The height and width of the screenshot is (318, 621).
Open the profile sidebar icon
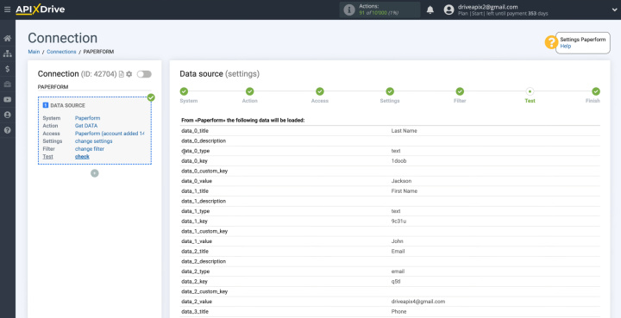pos(7,115)
